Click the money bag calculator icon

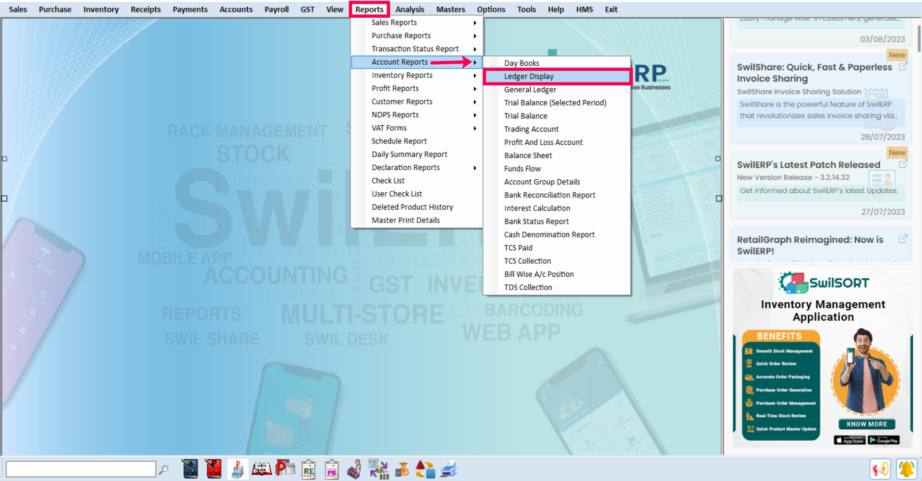(402, 469)
